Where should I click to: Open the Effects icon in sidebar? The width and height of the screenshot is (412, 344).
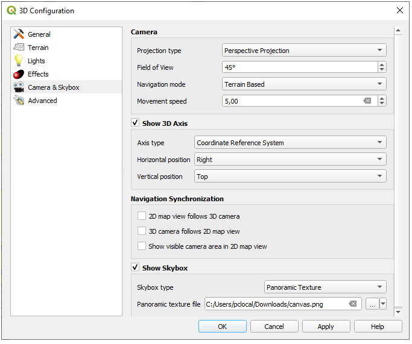(x=19, y=74)
